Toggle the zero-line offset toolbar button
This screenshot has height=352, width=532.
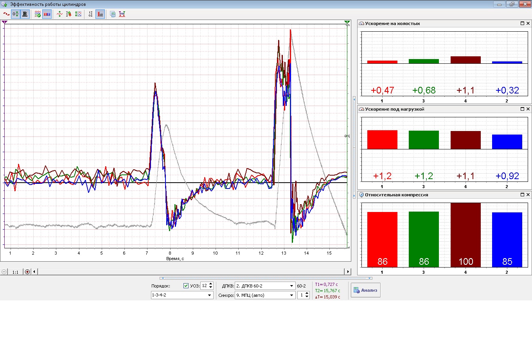(16, 14)
